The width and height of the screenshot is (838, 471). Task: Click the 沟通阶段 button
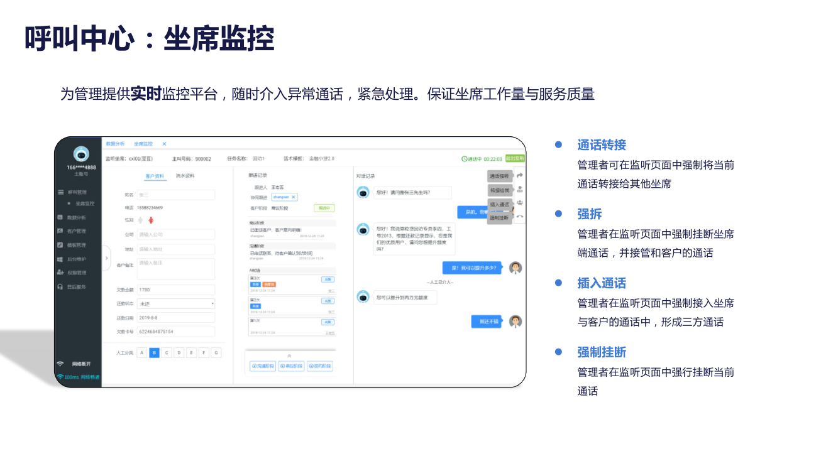click(x=263, y=366)
